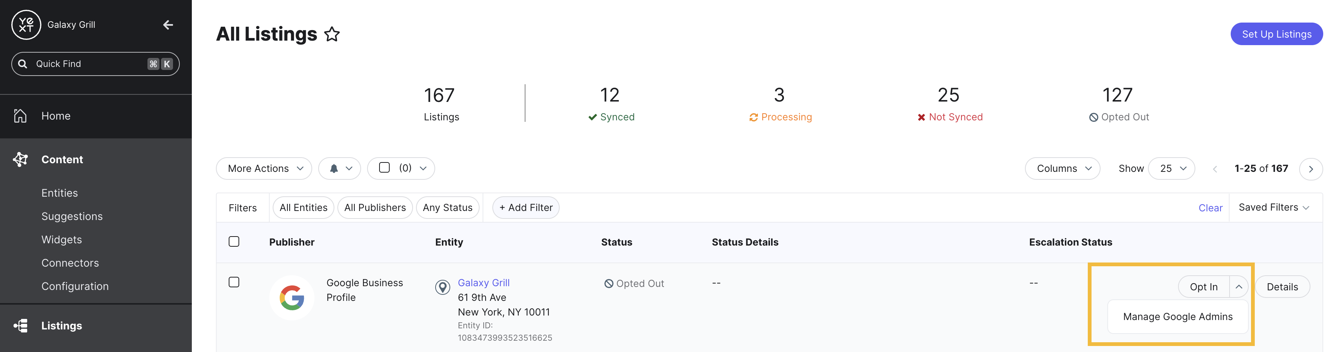Image resolution: width=1330 pixels, height=352 pixels.
Task: Click the Listings section icon
Action: coord(20,325)
